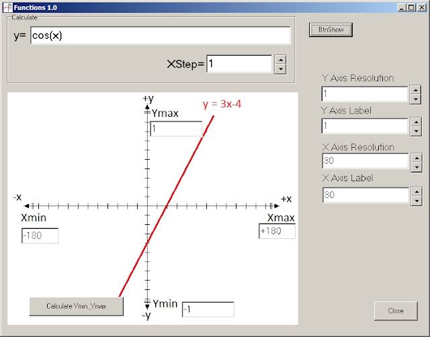Increase X Axis Label with up arrow

(x=417, y=192)
